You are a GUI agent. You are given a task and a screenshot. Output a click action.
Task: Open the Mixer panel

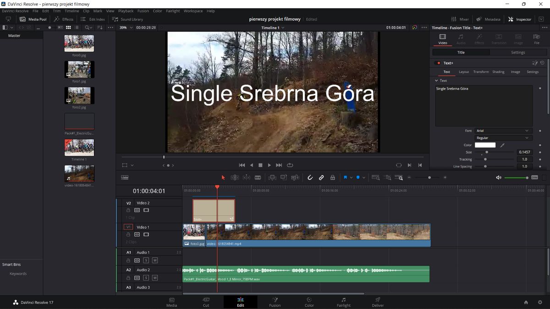tap(460, 19)
